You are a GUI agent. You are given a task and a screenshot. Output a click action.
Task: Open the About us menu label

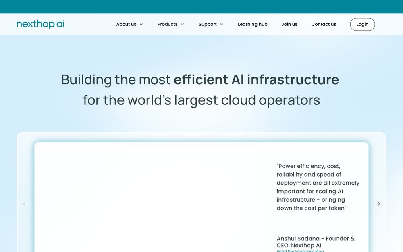click(x=126, y=24)
